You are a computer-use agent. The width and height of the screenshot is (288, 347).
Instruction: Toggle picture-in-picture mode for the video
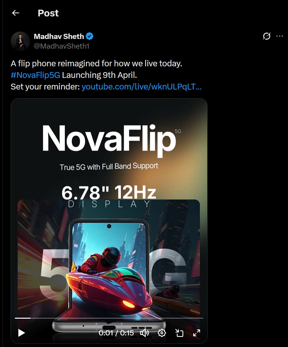tap(179, 333)
